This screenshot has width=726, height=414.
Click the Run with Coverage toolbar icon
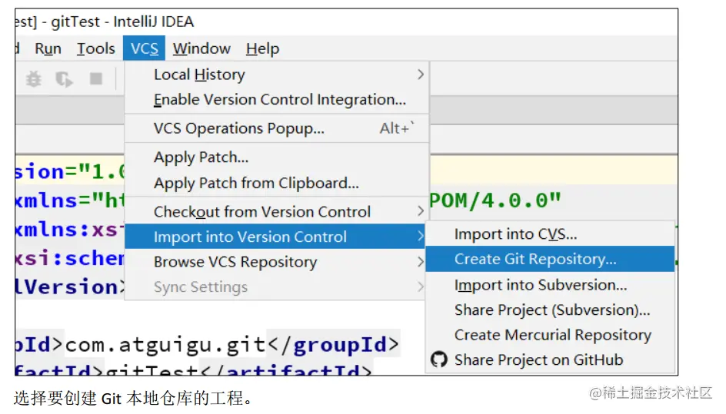click(x=64, y=79)
